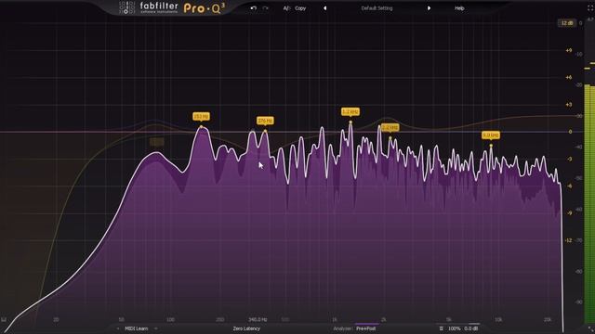Click the resize handle at bottom right corner
The width and height of the screenshot is (595, 334).
(590, 328)
